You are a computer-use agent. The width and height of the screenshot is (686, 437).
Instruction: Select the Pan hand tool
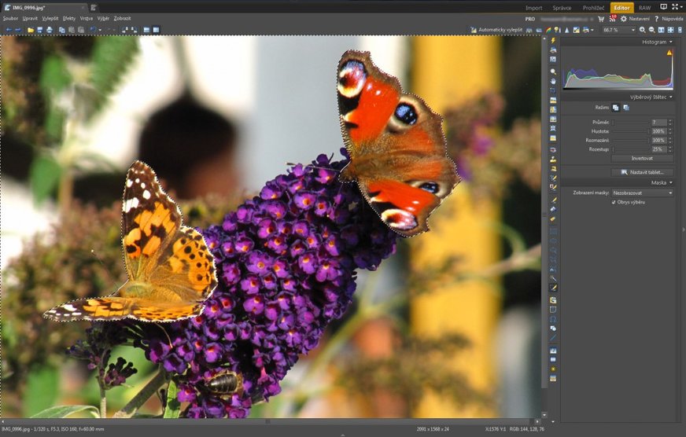click(553, 81)
